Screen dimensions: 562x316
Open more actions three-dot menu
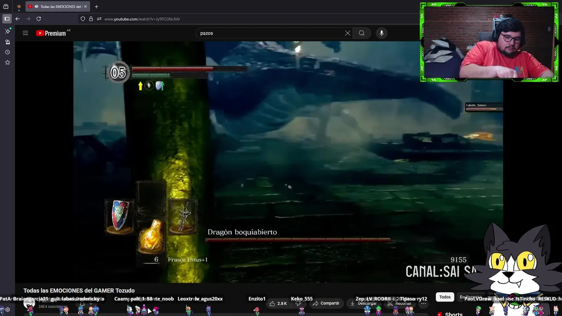tap(423, 303)
